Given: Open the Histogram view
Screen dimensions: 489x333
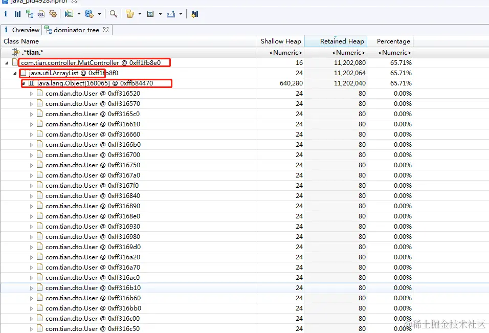Looking at the screenshot, I should coord(17,14).
